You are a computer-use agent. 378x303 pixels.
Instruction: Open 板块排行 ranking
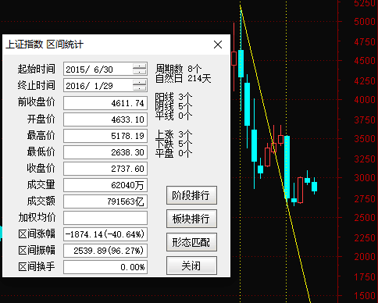191,219
